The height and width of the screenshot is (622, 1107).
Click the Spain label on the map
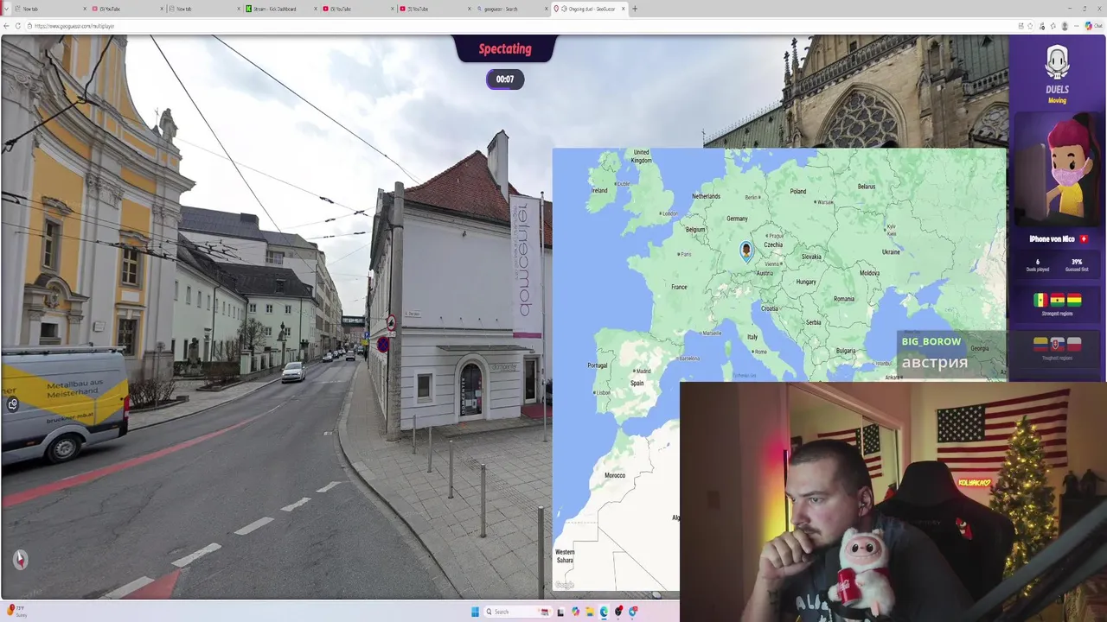(x=637, y=383)
